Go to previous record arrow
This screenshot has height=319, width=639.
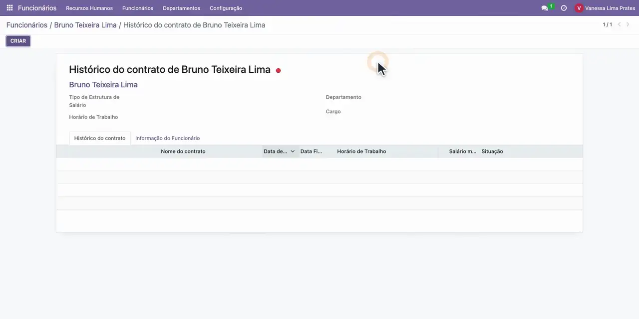620,24
